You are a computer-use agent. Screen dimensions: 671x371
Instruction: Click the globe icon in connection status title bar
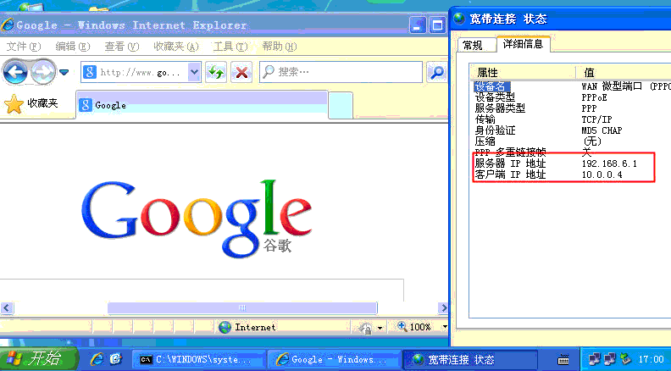(459, 19)
